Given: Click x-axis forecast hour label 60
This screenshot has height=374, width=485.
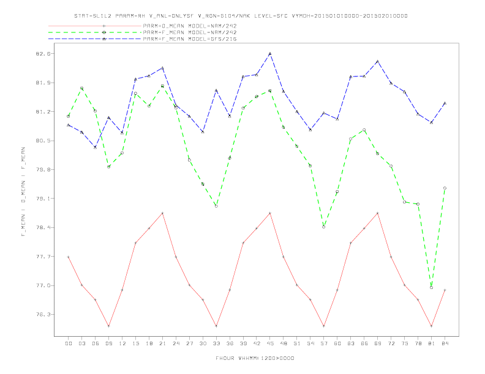Looking at the screenshot, I should click(x=337, y=343).
